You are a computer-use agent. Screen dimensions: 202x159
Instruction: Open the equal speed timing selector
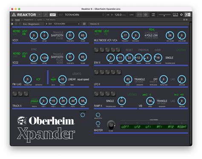[83, 79]
